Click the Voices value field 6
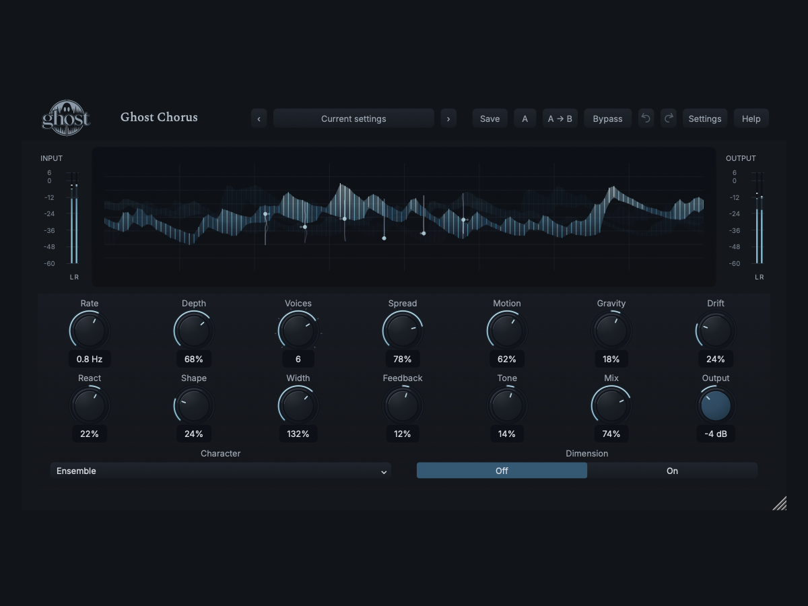Image resolution: width=808 pixels, height=606 pixels. [298, 359]
